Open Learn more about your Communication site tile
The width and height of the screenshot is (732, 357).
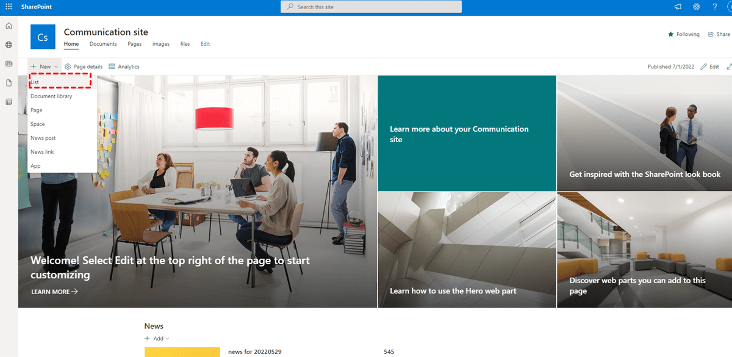point(467,134)
